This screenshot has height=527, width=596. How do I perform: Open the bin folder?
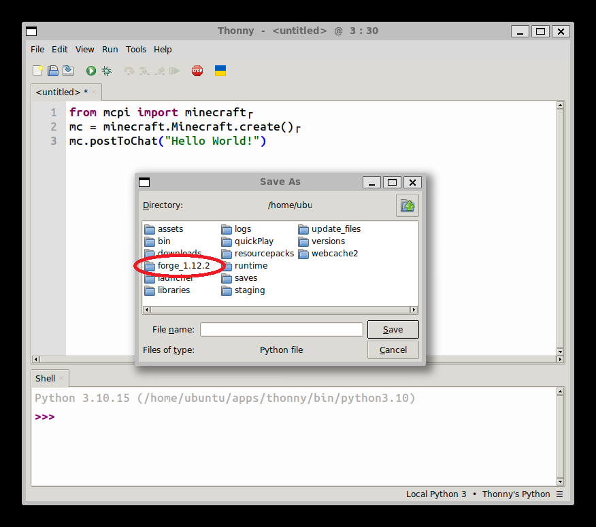(158, 241)
